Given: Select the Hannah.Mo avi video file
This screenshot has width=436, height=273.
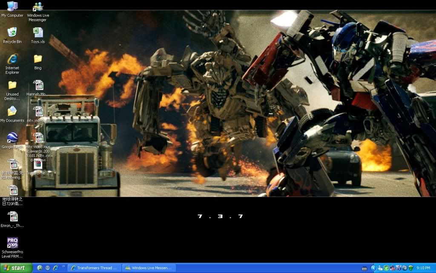Looking at the screenshot, I should [38, 85].
